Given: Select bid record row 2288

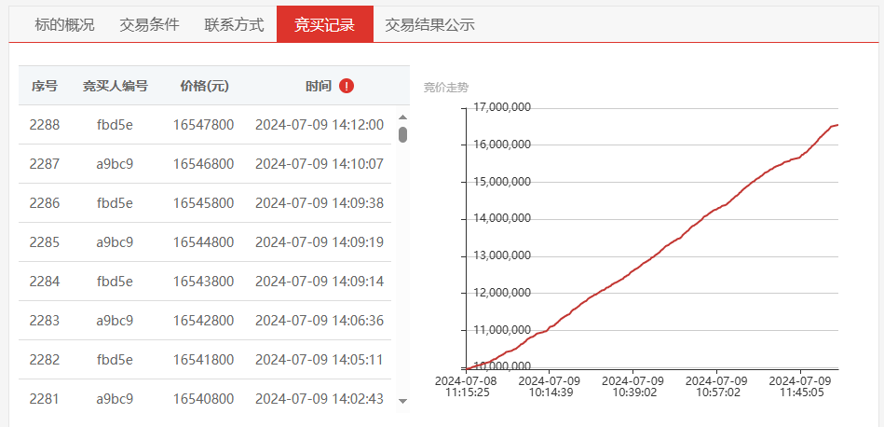Looking at the screenshot, I should pos(205,125).
